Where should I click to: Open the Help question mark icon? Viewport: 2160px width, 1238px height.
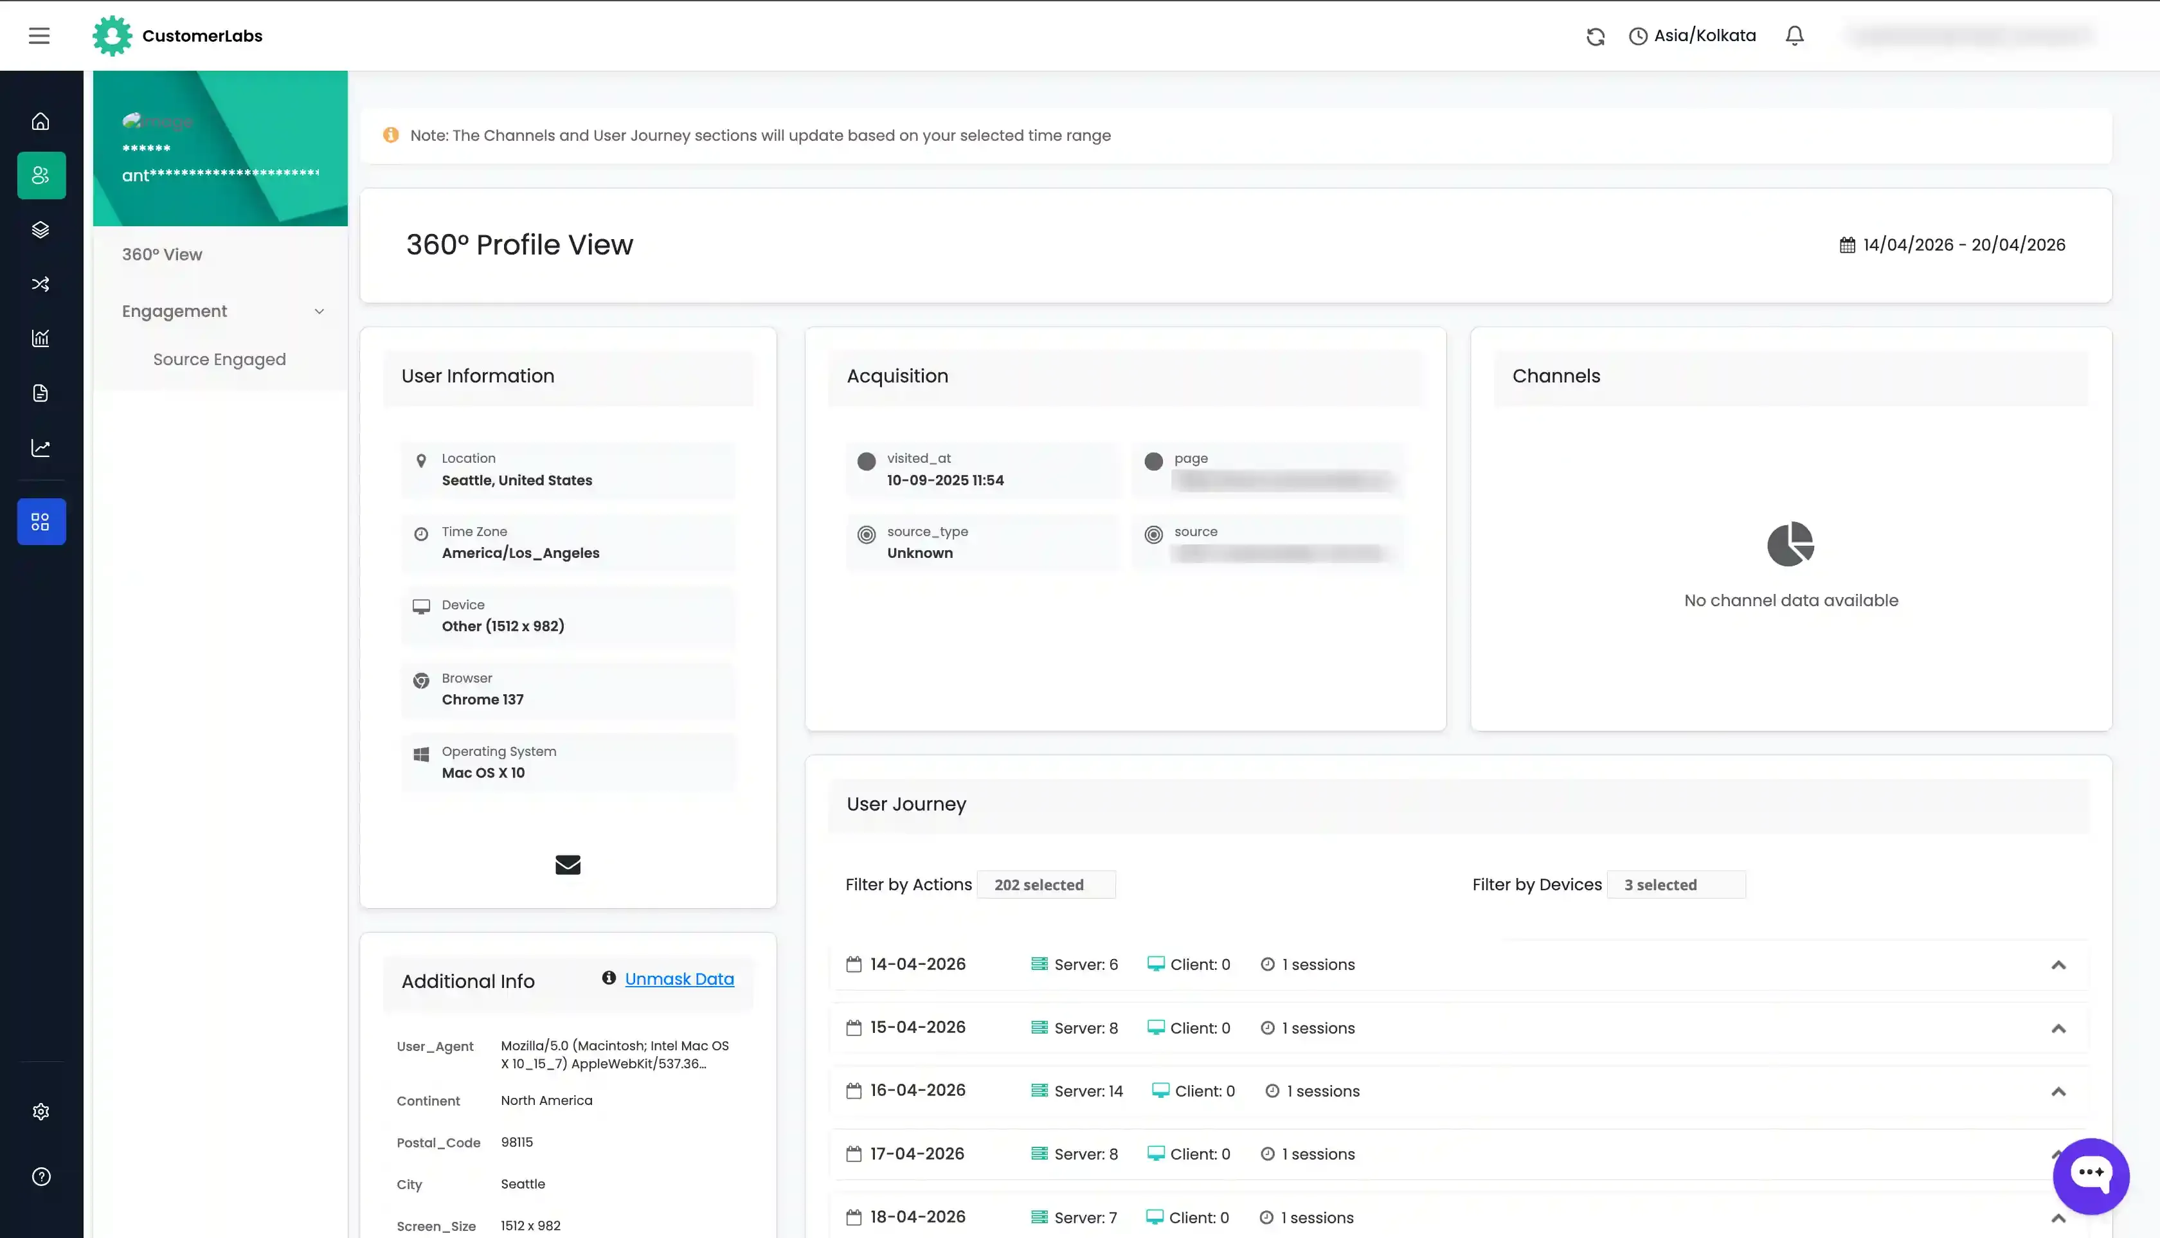click(40, 1177)
